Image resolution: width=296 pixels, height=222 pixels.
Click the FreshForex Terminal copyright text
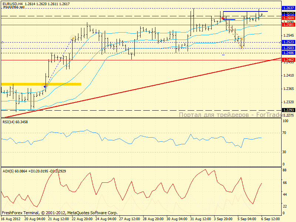pyautogui.click(x=60, y=213)
